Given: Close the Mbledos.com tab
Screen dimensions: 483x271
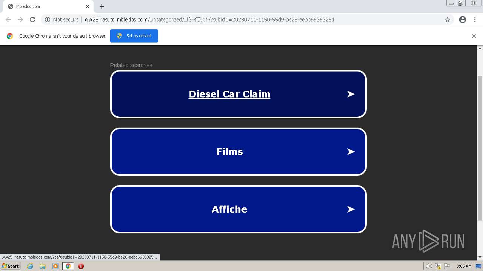Looking at the screenshot, I should click(x=88, y=6).
